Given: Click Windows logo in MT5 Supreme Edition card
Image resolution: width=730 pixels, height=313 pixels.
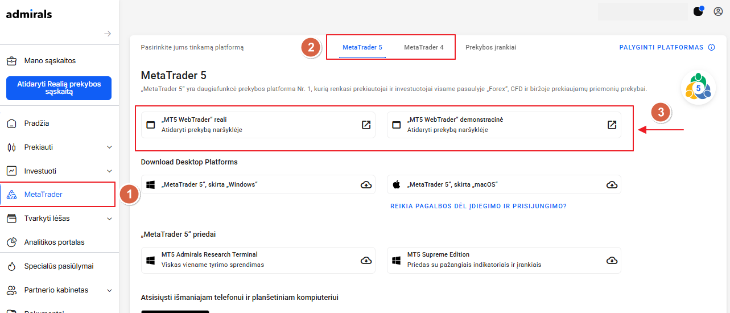Looking at the screenshot, I should coord(397,260).
